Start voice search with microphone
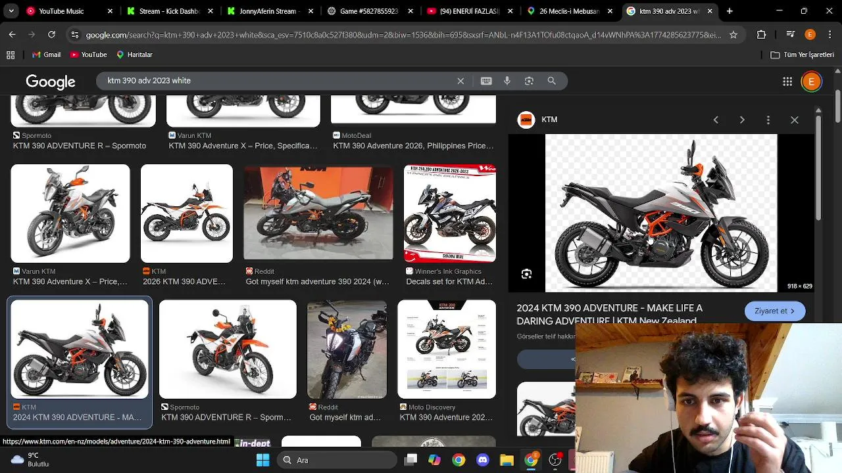 click(507, 81)
